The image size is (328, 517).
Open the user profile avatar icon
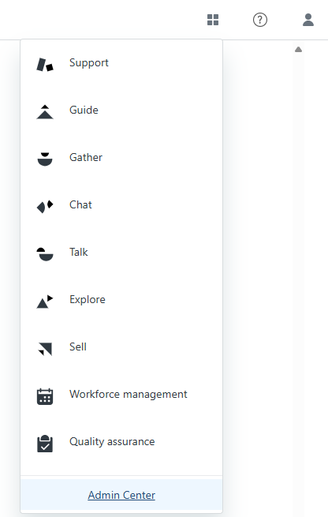[308, 20]
